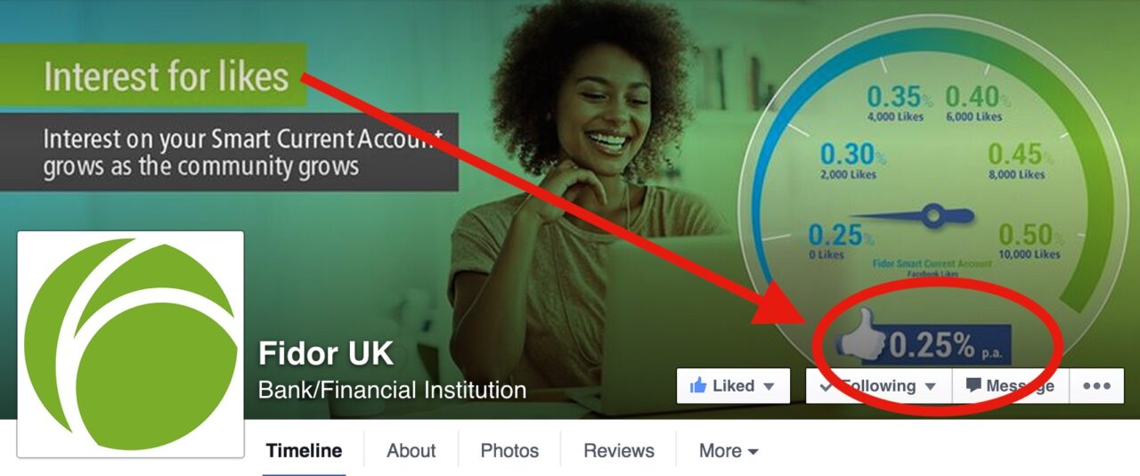Click the 0.45% 8,000 Likes marker
This screenshot has width=1140, height=476.
click(x=1016, y=161)
